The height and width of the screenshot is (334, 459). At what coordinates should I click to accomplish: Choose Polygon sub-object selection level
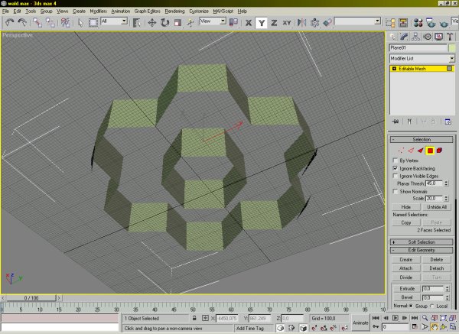(x=431, y=151)
